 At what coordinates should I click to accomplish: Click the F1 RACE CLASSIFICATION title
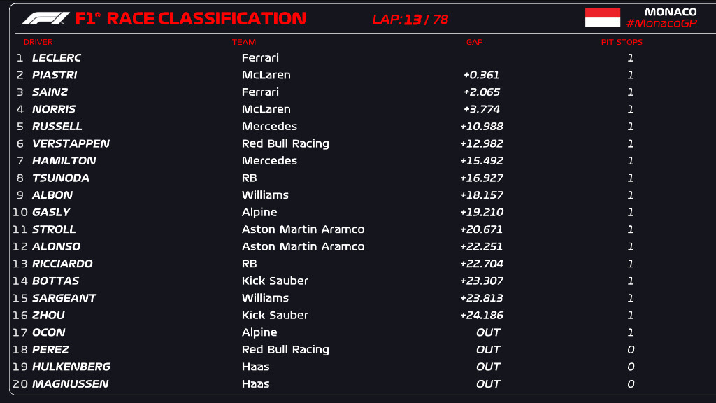(x=190, y=19)
